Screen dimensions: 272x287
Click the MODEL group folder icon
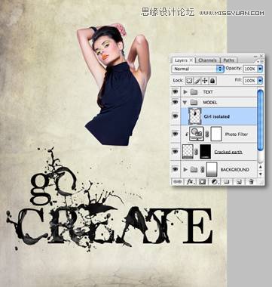(x=194, y=103)
